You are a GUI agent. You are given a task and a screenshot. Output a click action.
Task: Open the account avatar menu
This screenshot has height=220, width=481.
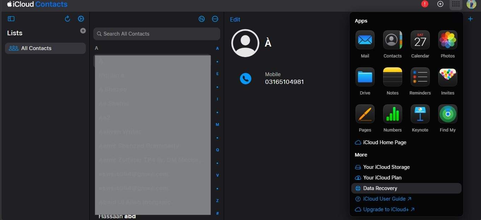[x=471, y=4]
